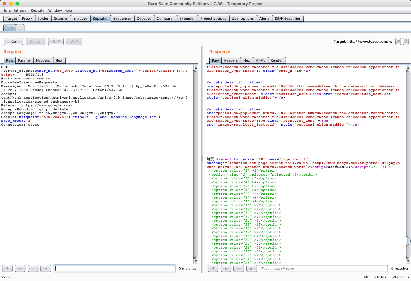Jump to previous match in response search
The width and height of the screenshot is (411, 281).
click(x=226, y=269)
